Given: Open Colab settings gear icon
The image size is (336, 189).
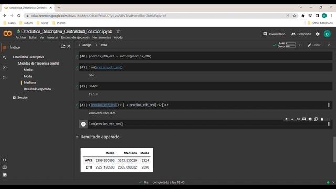Looking at the screenshot, I should pos(318,34).
